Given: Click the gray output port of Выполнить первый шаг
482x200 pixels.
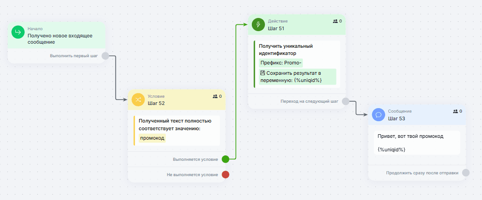Looking at the screenshot, I should (x=105, y=56).
